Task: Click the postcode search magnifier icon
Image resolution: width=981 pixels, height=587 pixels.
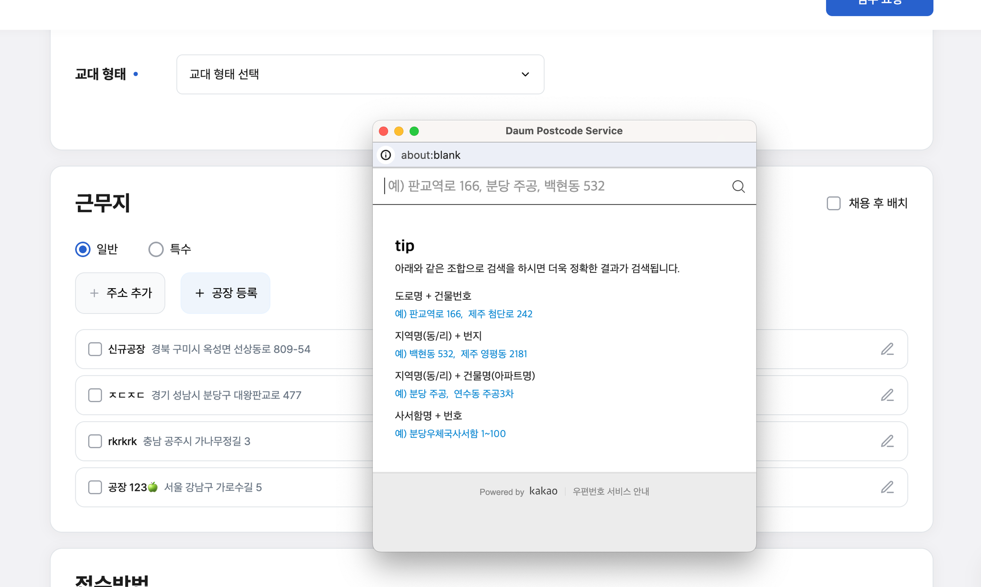Action: coord(738,187)
